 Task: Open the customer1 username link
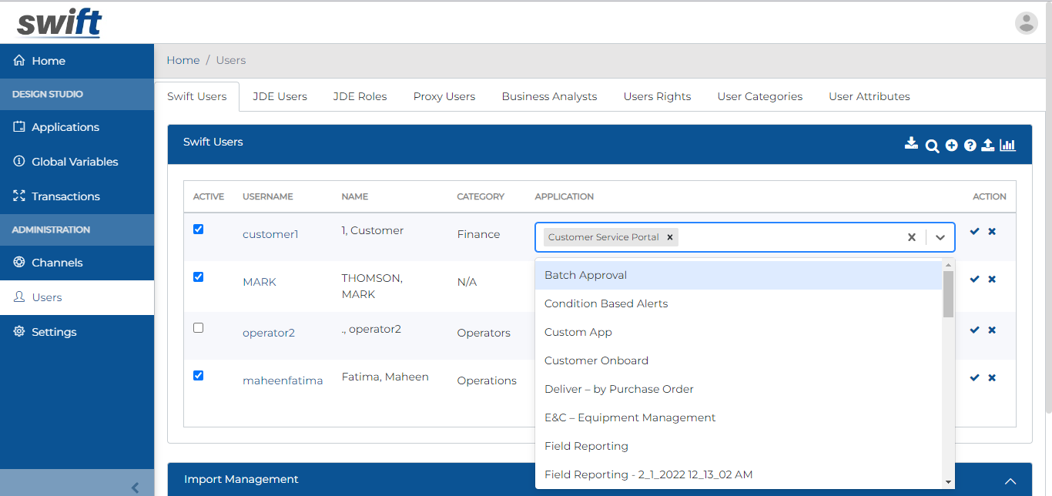(x=270, y=233)
